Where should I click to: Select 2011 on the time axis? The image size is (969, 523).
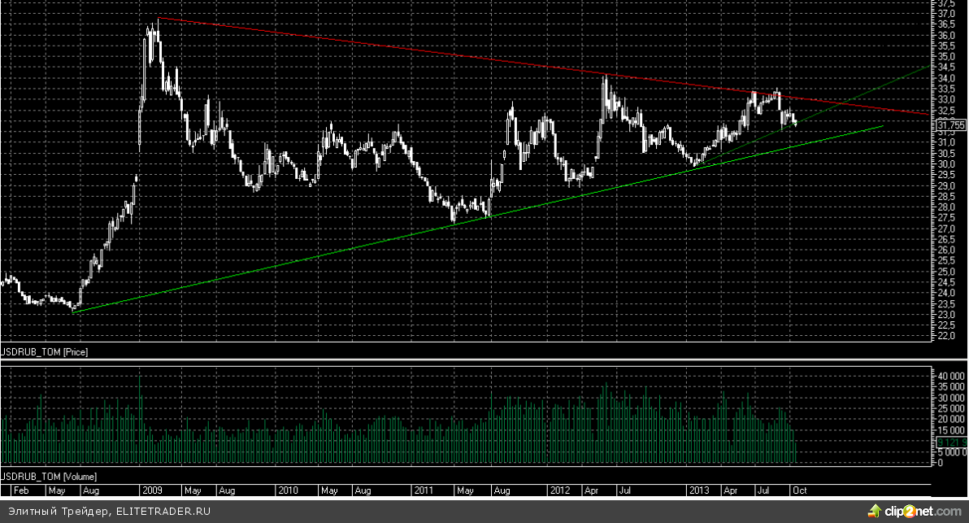coord(424,491)
